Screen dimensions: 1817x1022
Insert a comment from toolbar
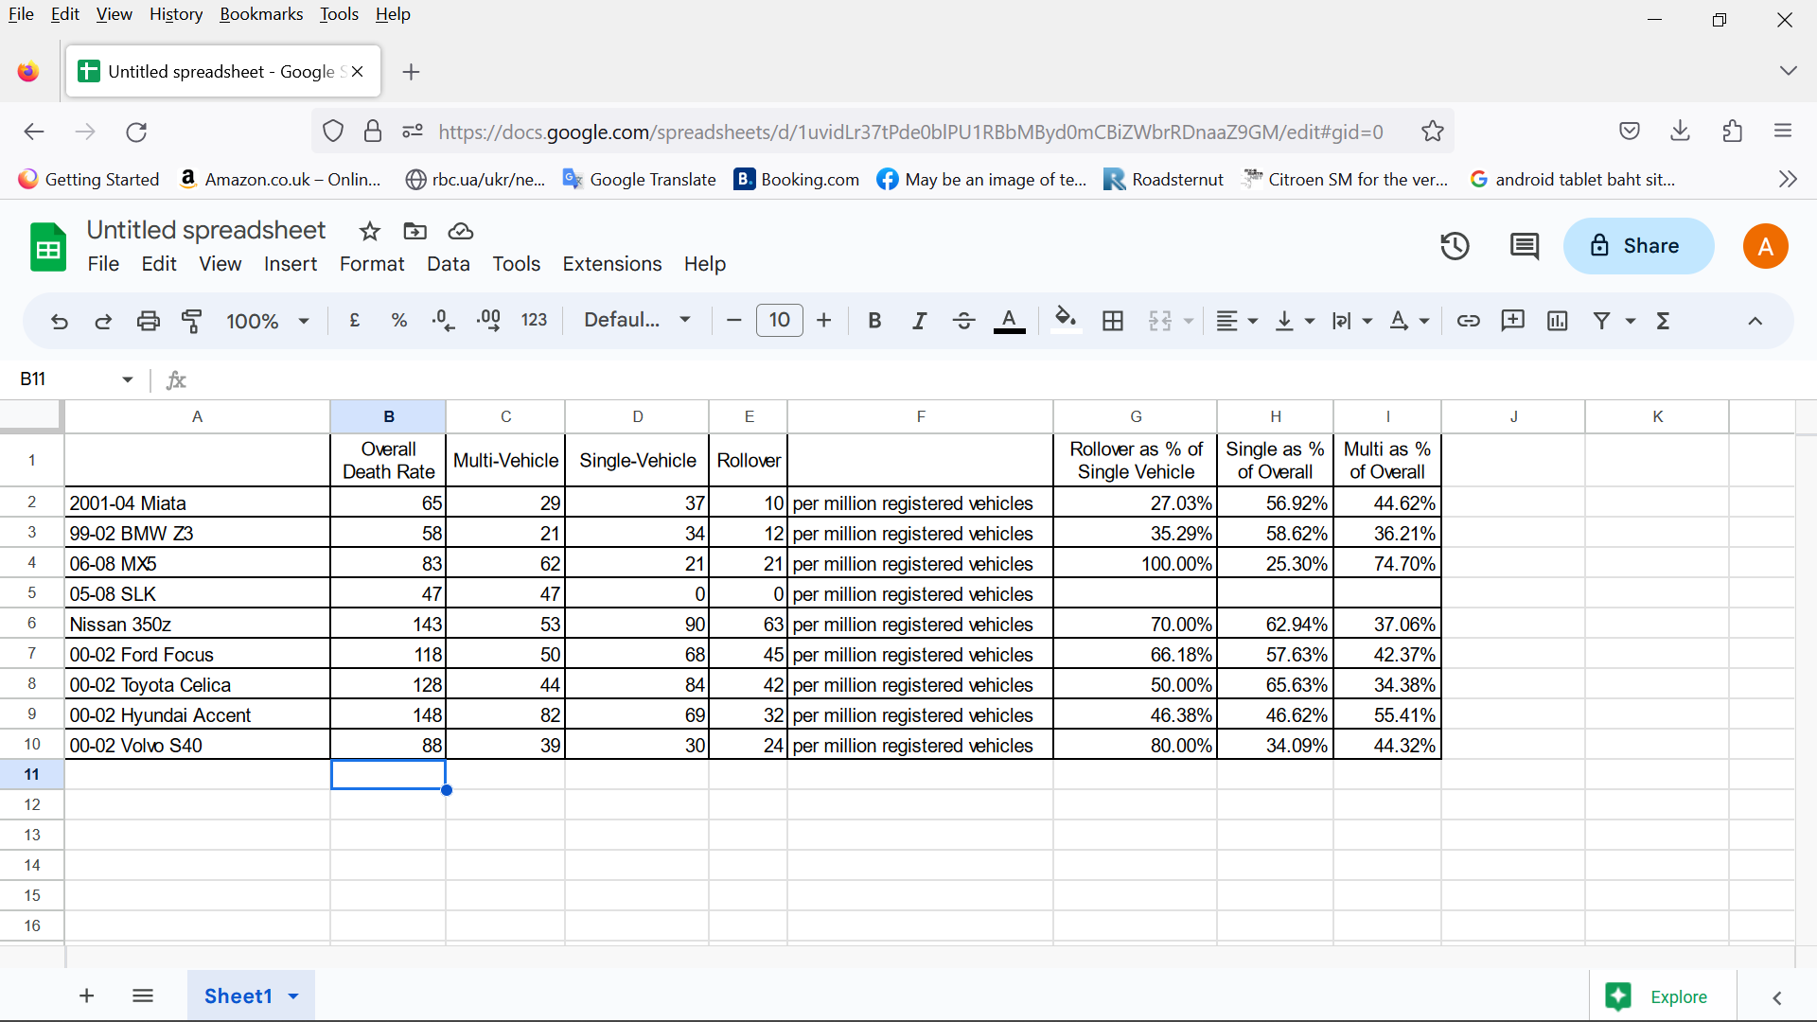(1513, 321)
